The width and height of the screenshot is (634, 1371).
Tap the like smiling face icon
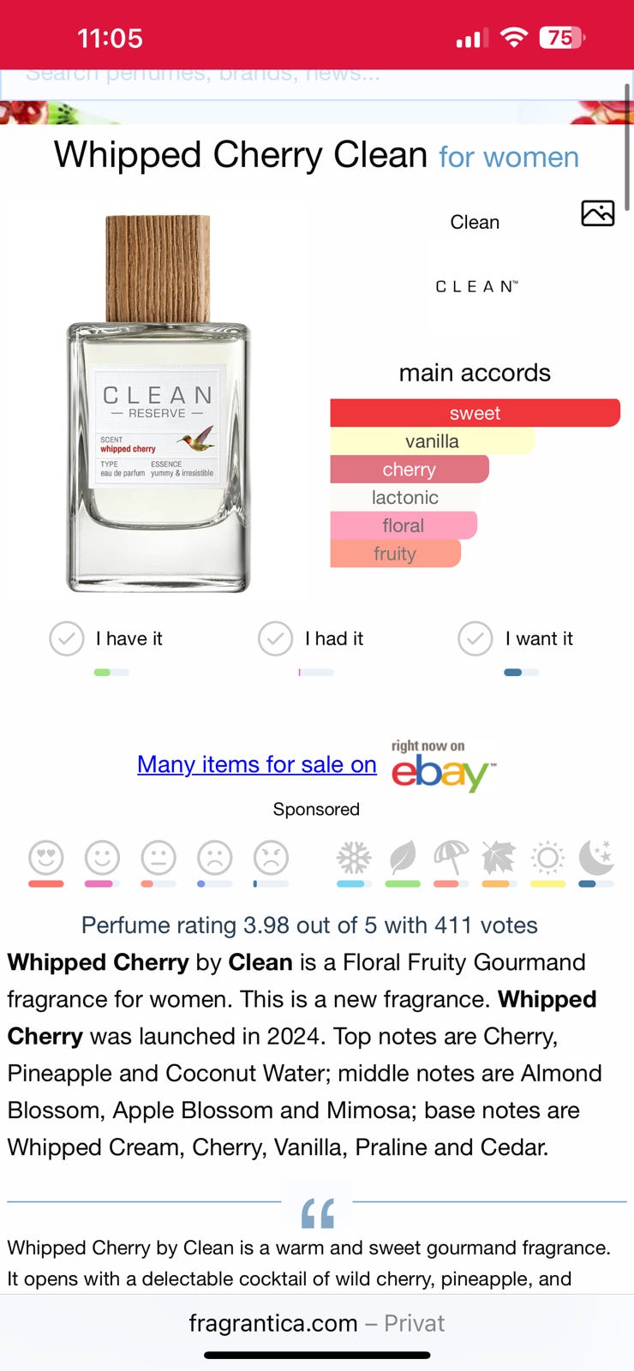tap(102, 857)
